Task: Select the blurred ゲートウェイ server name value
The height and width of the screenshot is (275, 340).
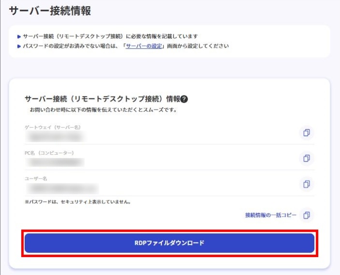Action: pos(55,137)
